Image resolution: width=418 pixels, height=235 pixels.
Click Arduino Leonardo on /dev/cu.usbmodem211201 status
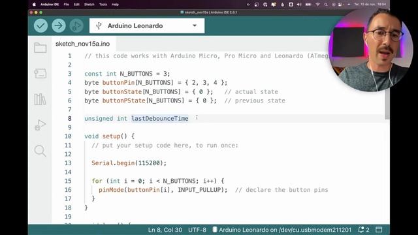pyautogui.click(x=282, y=230)
